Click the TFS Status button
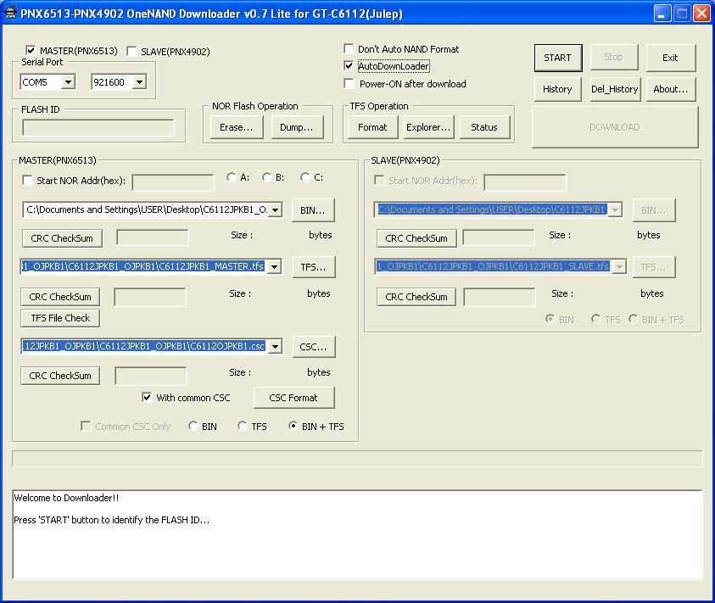 484,127
